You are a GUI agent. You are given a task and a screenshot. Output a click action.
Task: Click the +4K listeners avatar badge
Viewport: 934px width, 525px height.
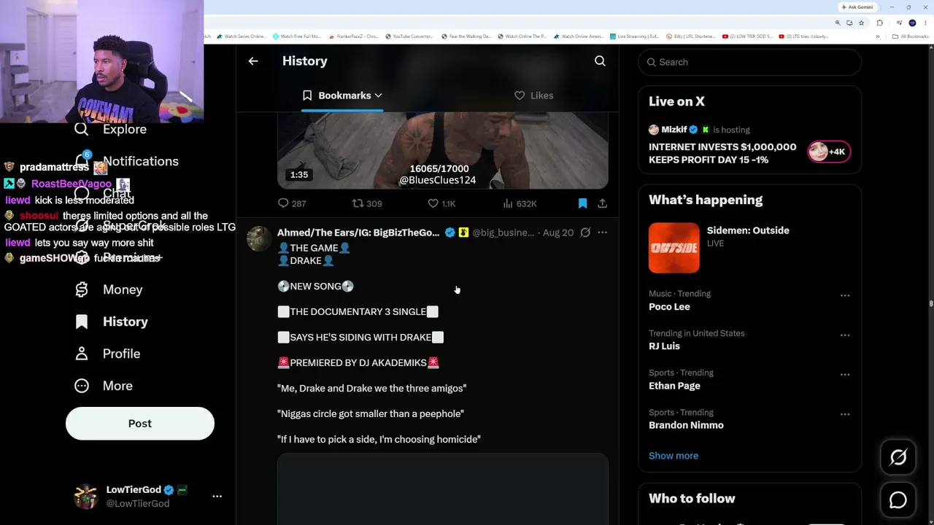(x=829, y=152)
